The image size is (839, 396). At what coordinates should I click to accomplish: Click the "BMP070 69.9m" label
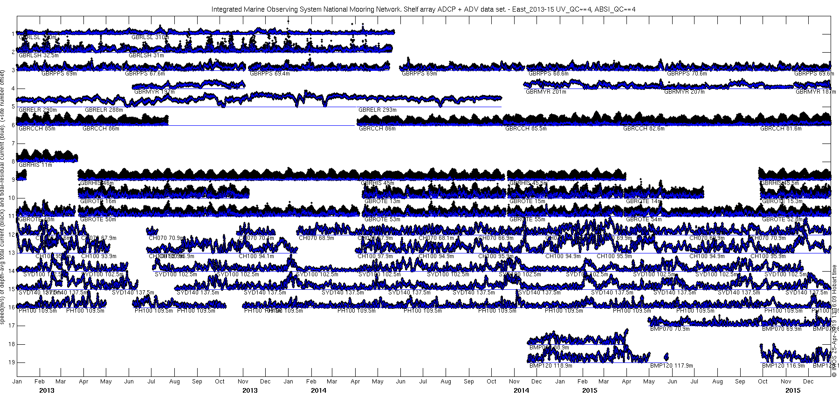[x=782, y=329]
